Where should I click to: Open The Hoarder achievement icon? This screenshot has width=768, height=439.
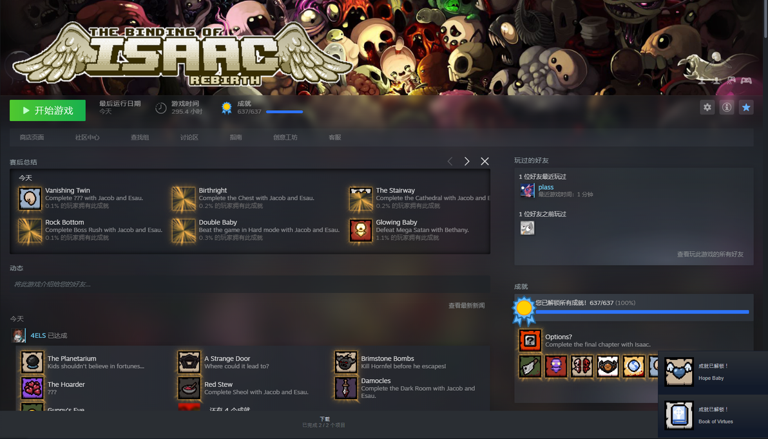click(32, 388)
